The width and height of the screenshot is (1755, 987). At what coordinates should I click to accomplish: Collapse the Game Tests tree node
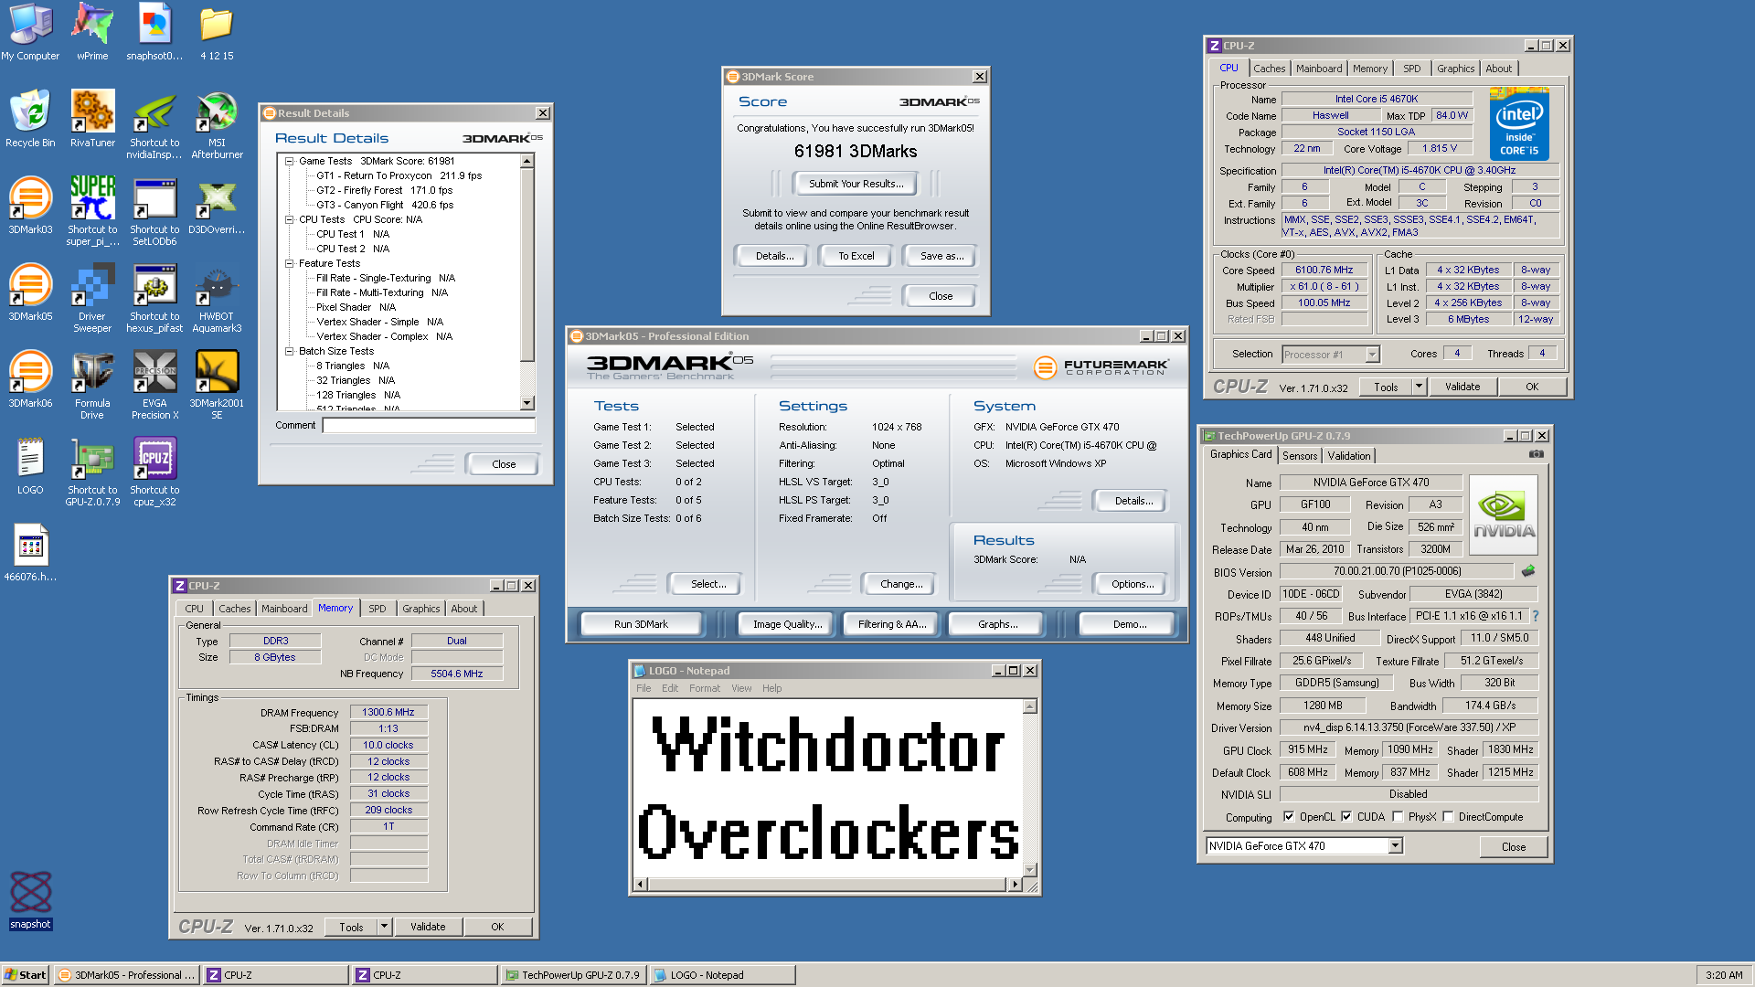coord(289,161)
